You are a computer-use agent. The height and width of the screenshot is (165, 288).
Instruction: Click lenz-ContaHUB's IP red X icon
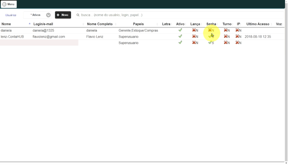pos(237,36)
